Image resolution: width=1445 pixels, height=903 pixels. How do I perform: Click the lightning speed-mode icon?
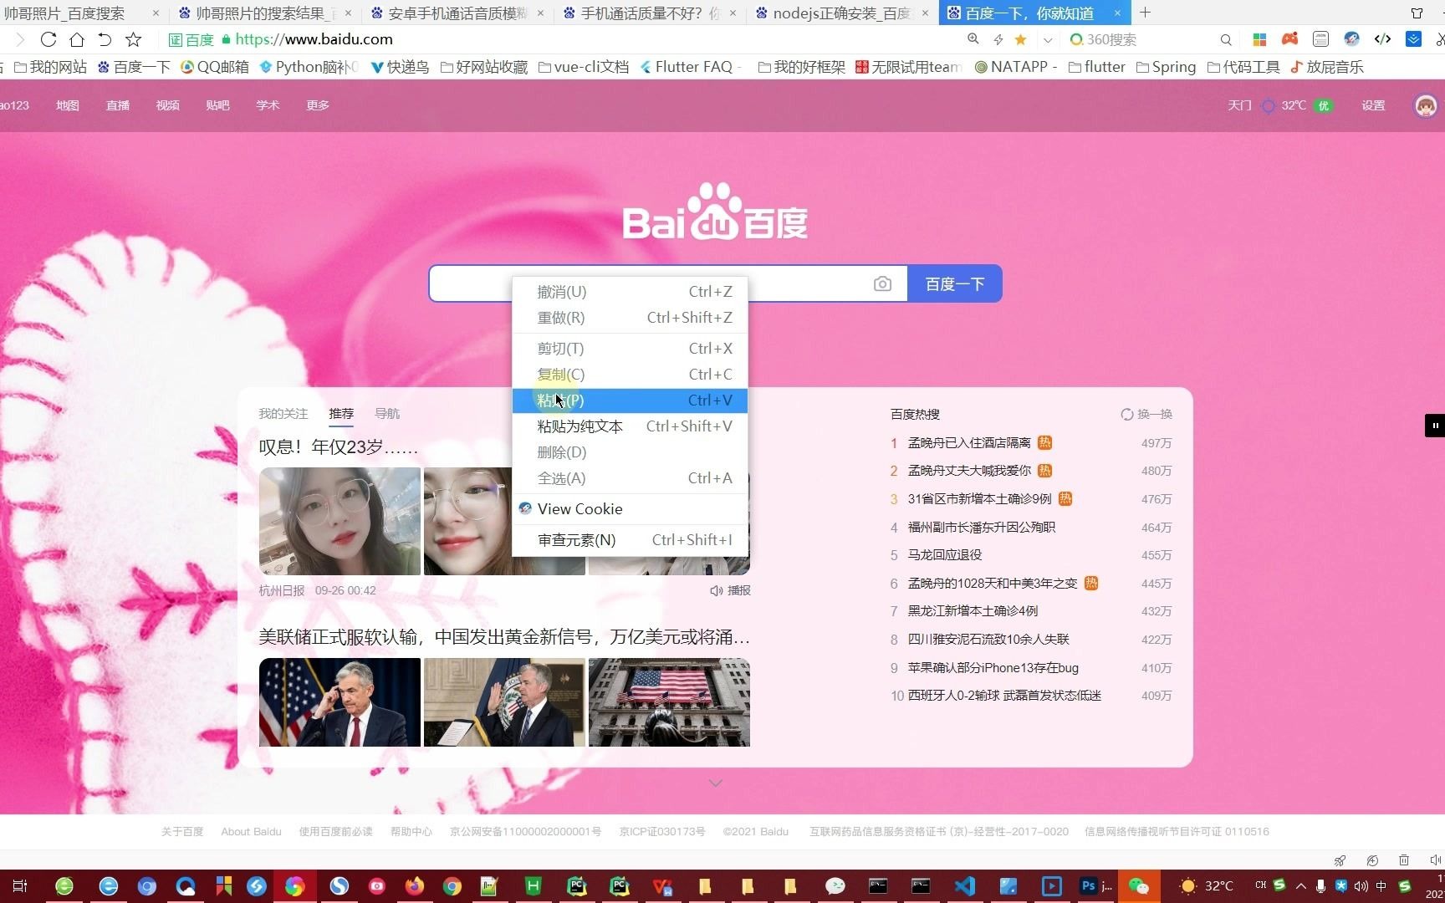pyautogui.click(x=998, y=39)
